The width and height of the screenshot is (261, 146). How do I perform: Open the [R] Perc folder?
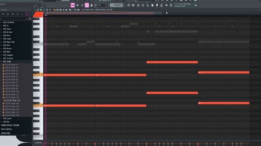(x=7, y=45)
